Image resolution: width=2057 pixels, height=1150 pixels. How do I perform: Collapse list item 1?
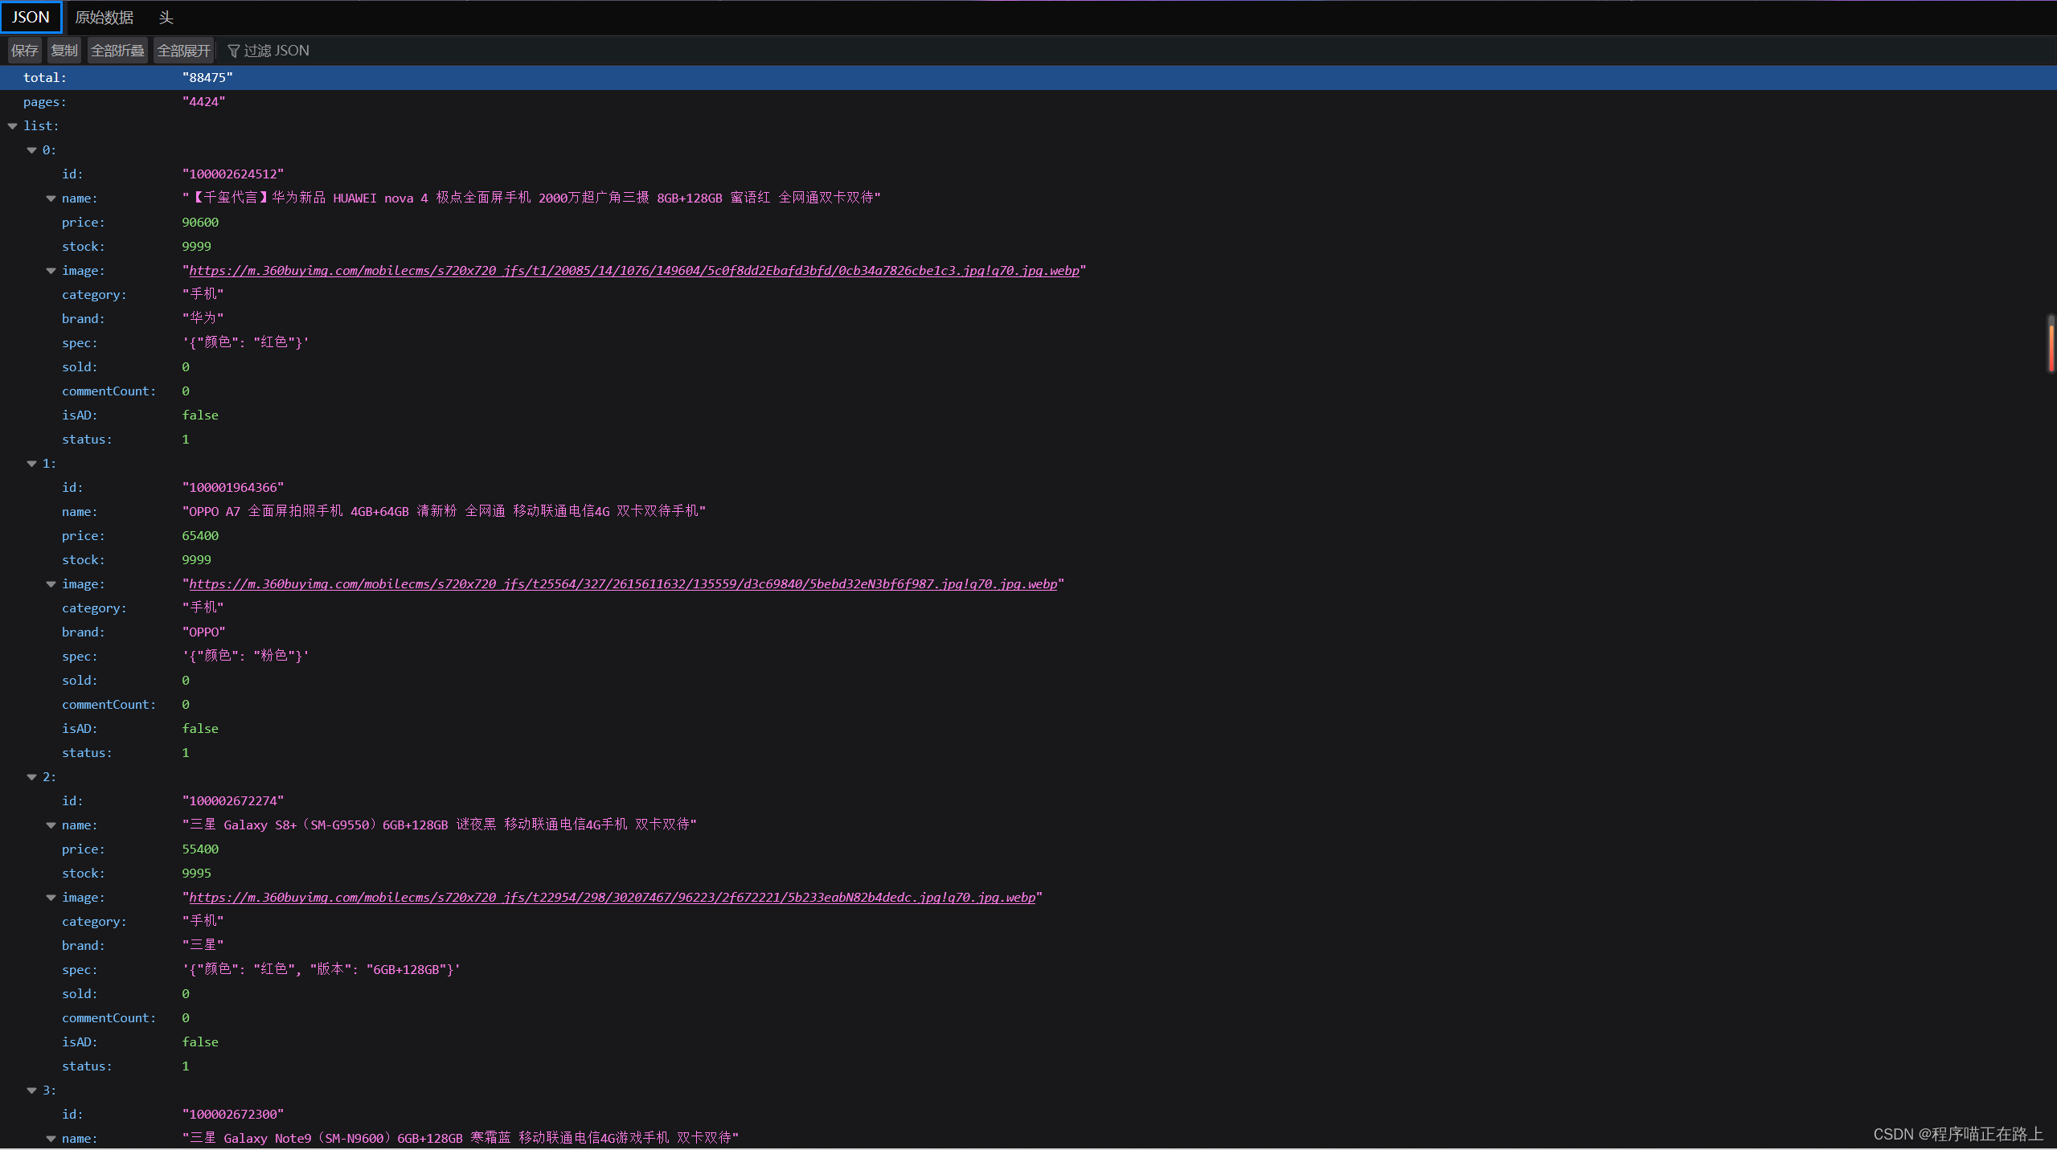(x=32, y=464)
